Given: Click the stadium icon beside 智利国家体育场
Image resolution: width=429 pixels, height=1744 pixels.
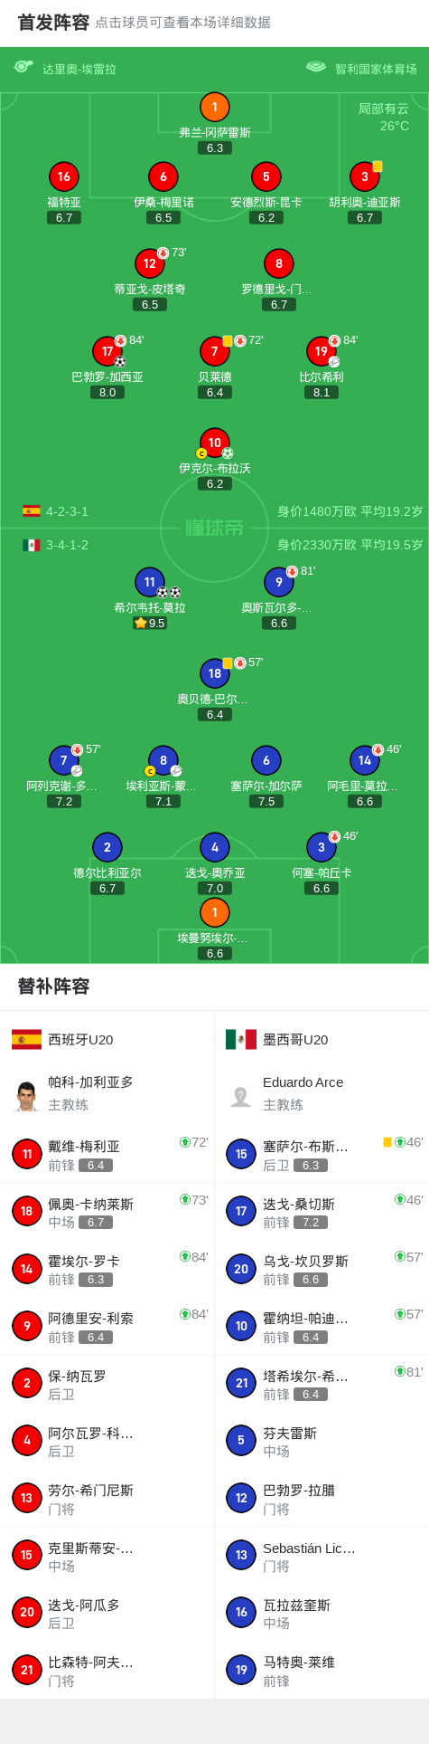Looking at the screenshot, I should click(x=315, y=66).
